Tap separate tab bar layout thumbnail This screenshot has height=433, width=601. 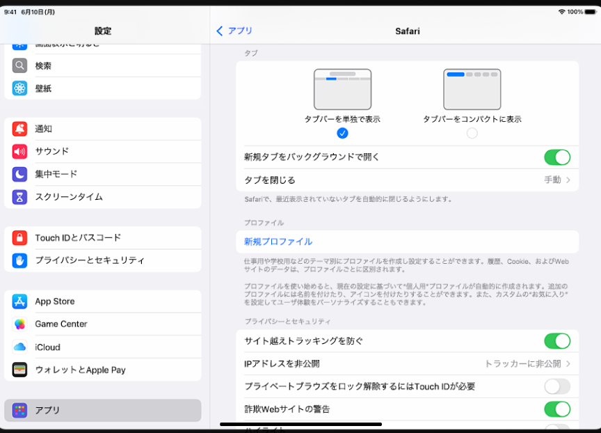click(x=342, y=89)
